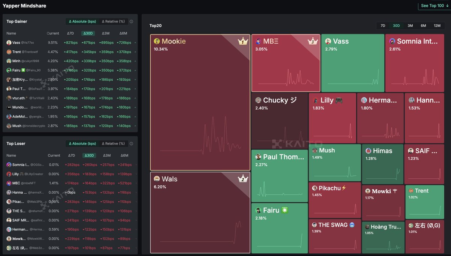
Task: Click Mundo... row in Top Gainer
Action: 70,107
